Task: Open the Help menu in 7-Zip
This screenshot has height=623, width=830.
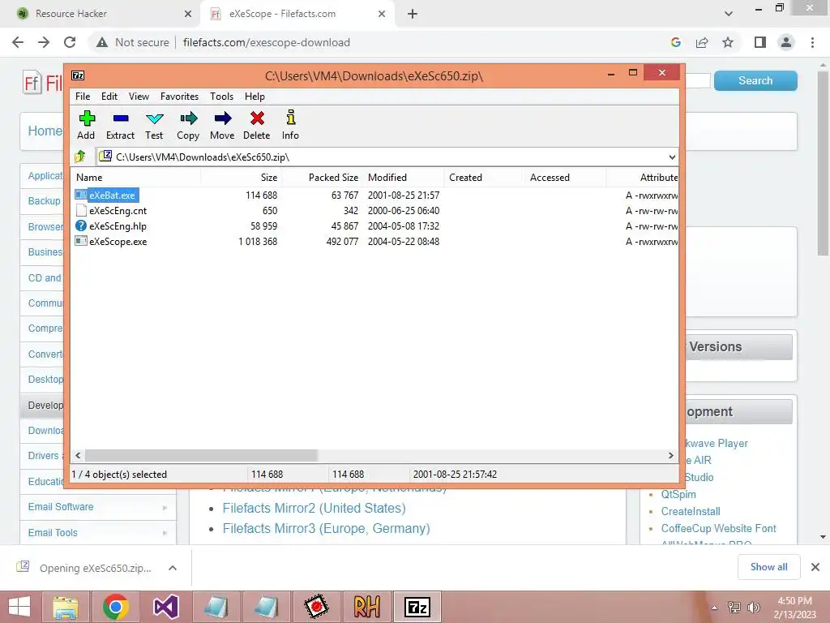Action: [255, 97]
